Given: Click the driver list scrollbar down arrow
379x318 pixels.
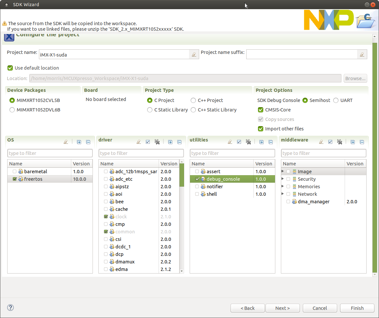Looking at the screenshot, I should point(182,271).
